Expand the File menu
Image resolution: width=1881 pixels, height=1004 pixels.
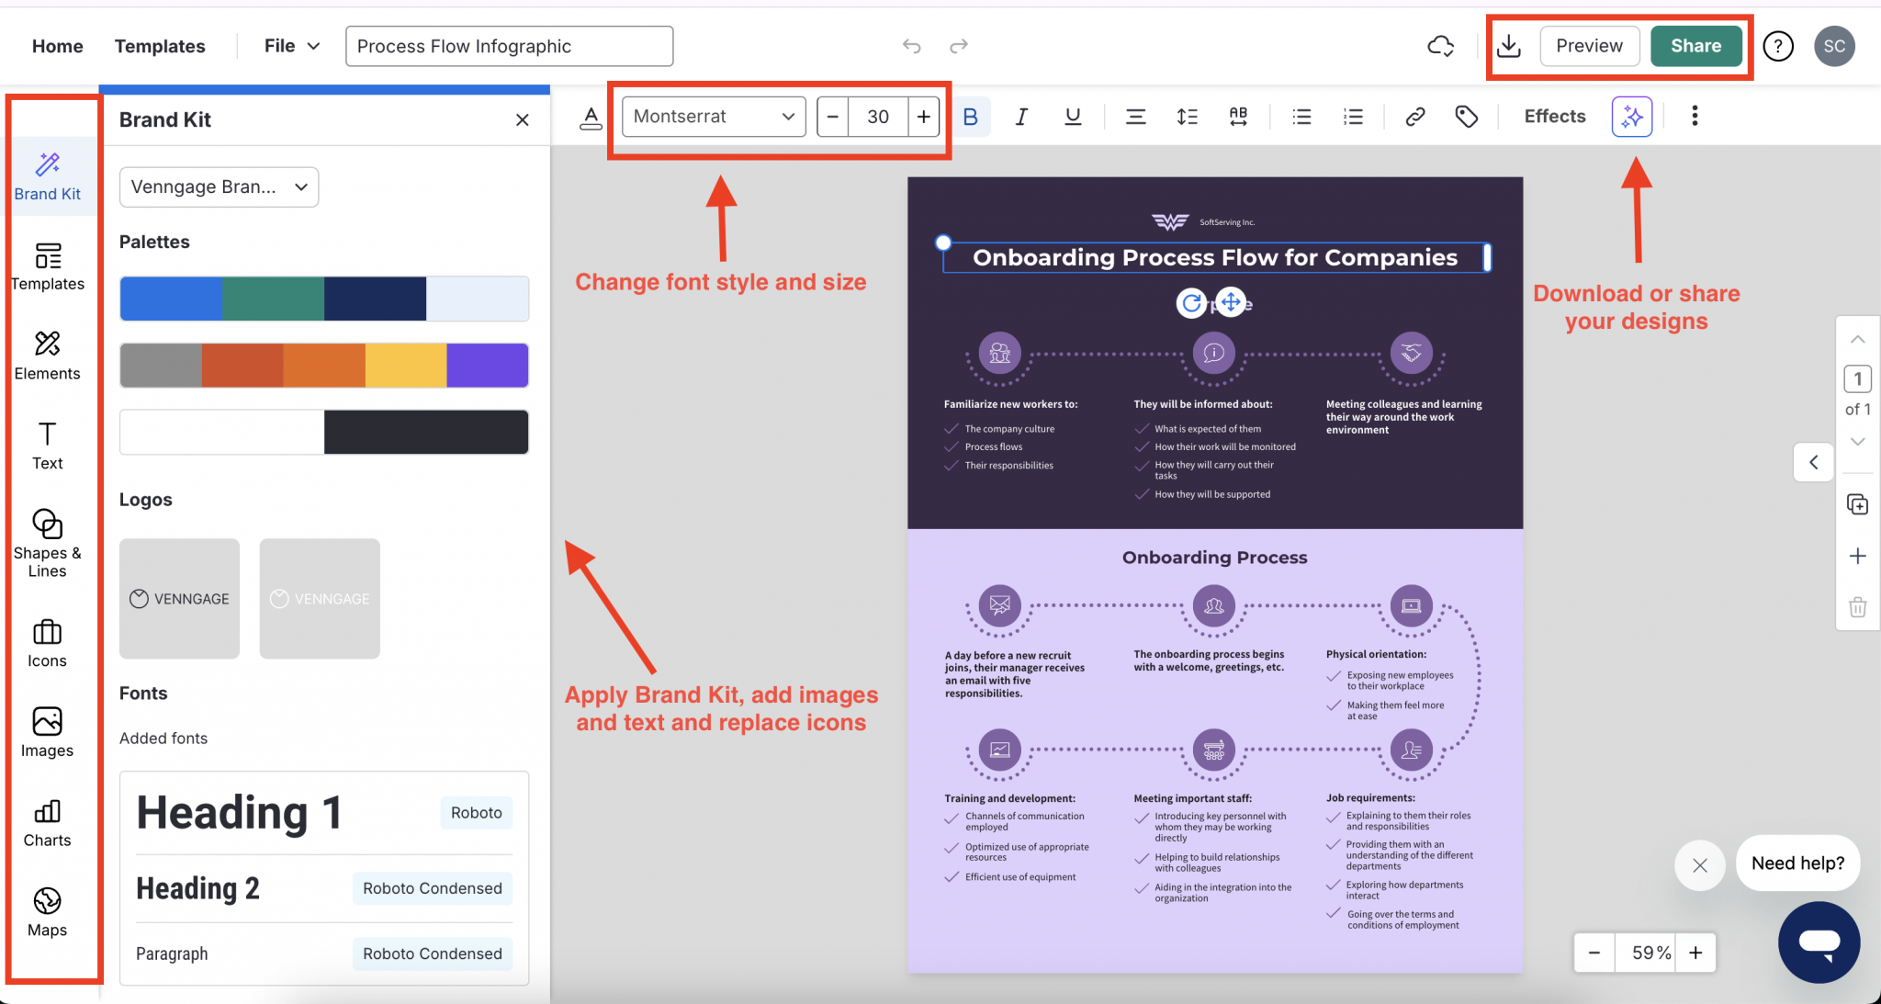point(289,45)
